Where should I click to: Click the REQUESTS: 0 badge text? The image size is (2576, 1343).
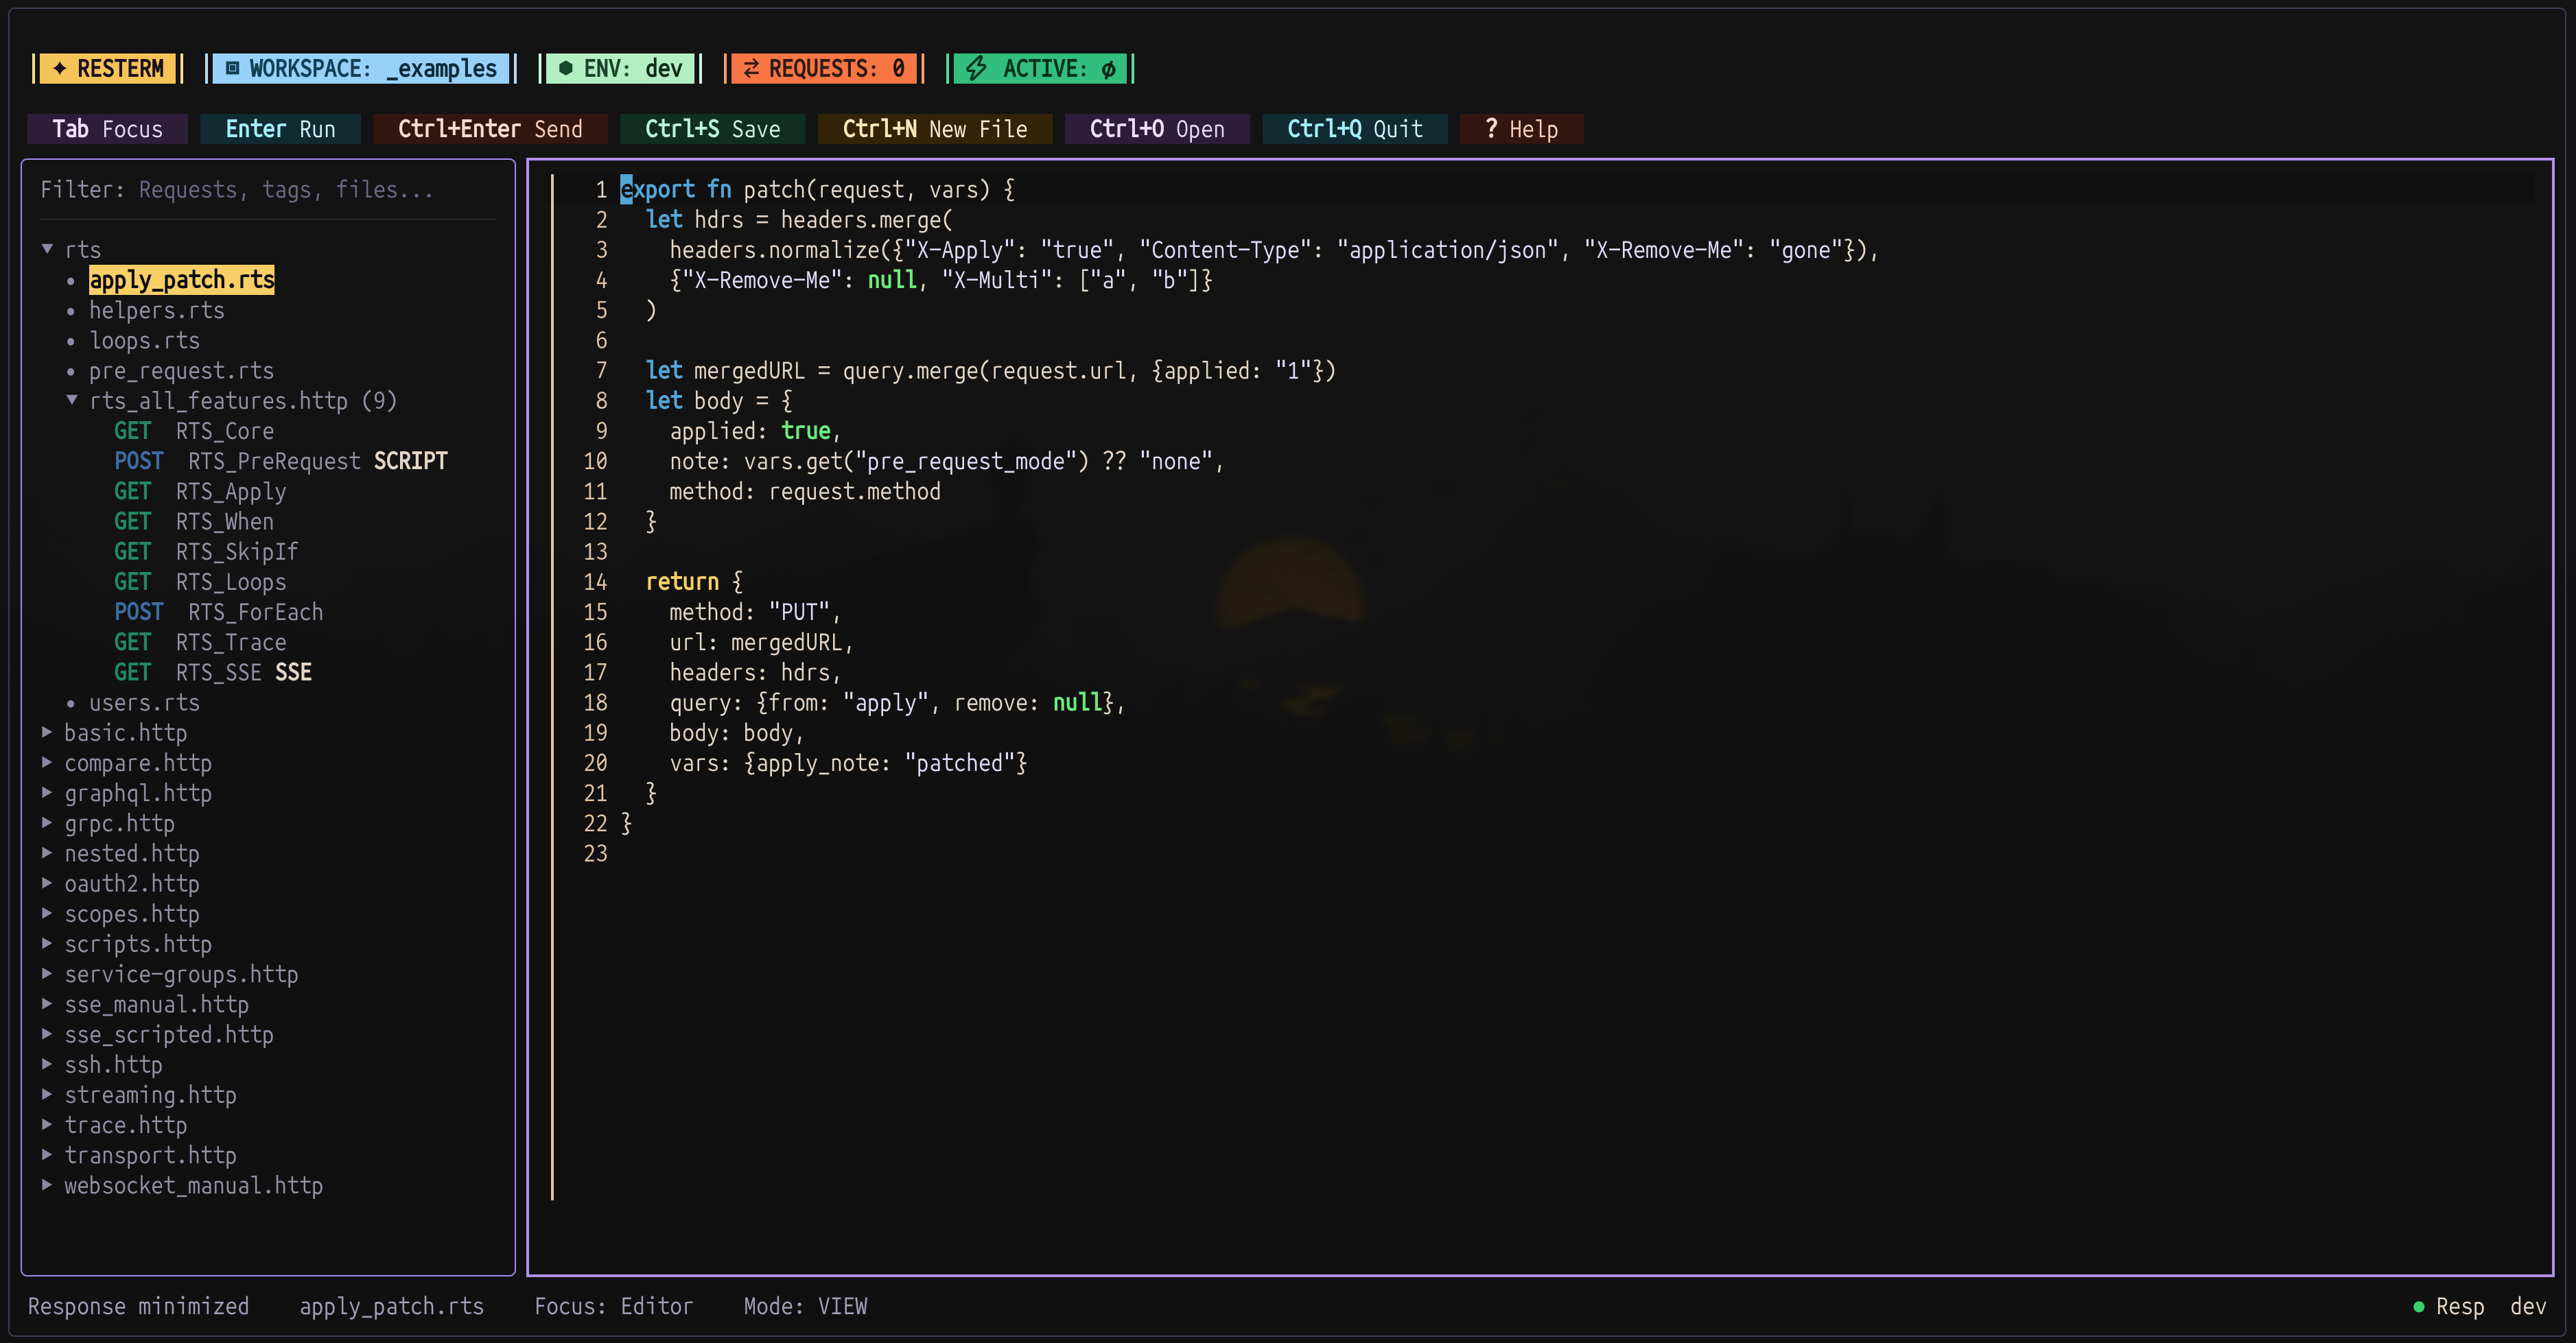click(x=837, y=69)
